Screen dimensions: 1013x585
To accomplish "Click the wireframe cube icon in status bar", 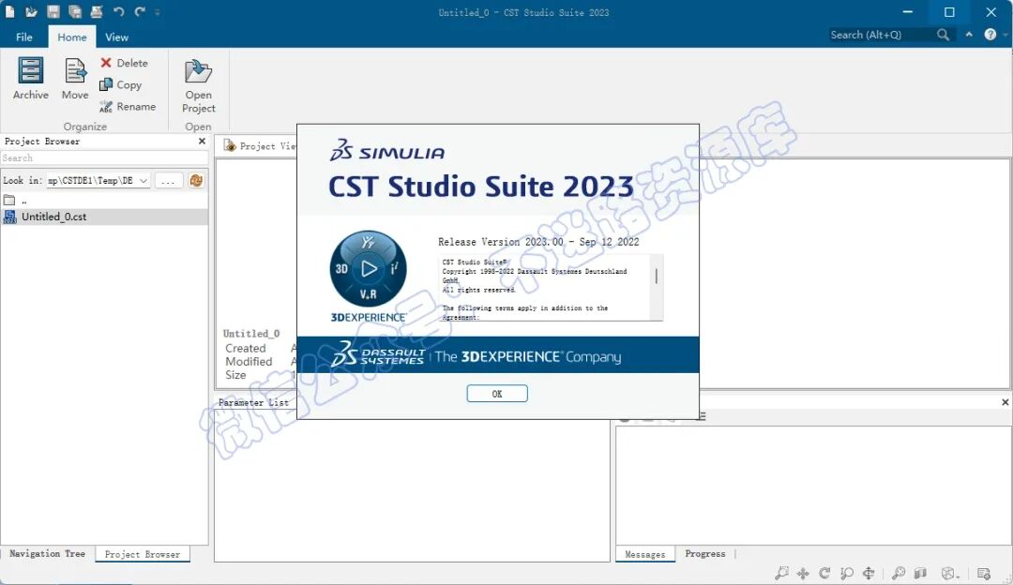I will click(x=947, y=573).
